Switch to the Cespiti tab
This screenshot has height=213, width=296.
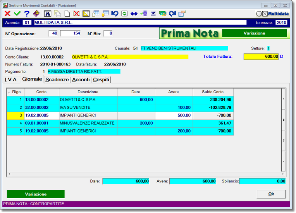pos(101,80)
